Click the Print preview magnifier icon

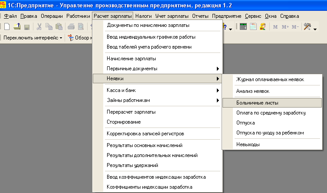pyautogui.click(x=81, y=27)
